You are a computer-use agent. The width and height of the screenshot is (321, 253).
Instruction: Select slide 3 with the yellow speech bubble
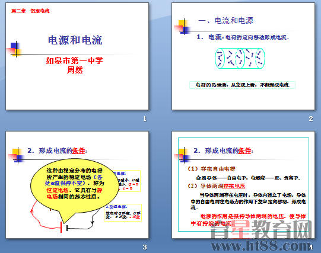pyautogui.click(x=77, y=185)
